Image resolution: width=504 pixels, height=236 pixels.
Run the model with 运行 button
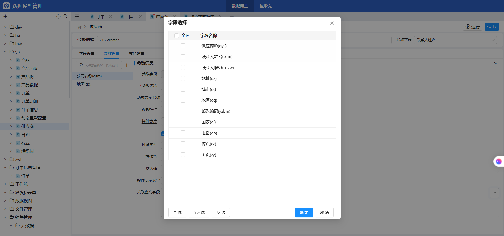472,27
